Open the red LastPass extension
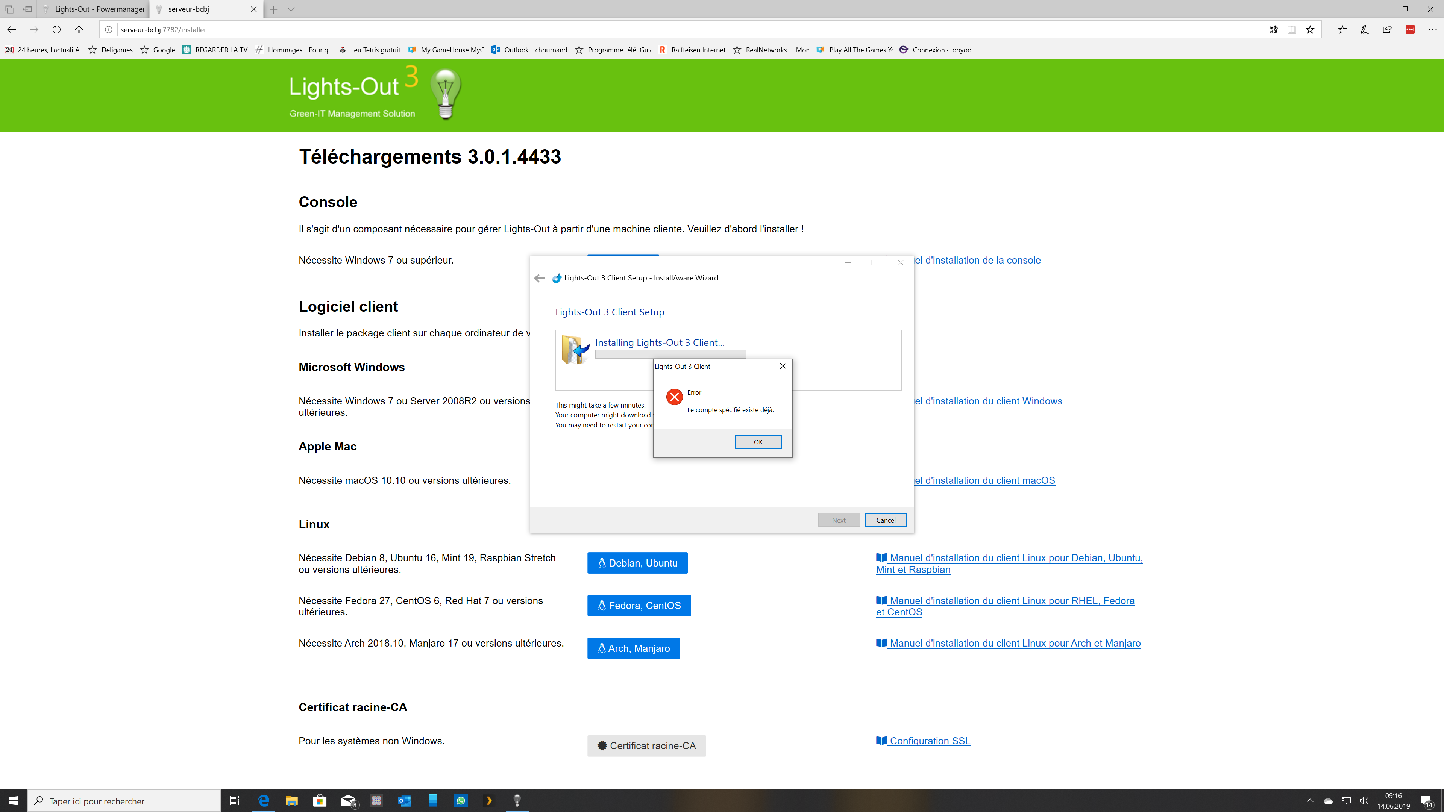Image resolution: width=1444 pixels, height=812 pixels. pos(1411,30)
